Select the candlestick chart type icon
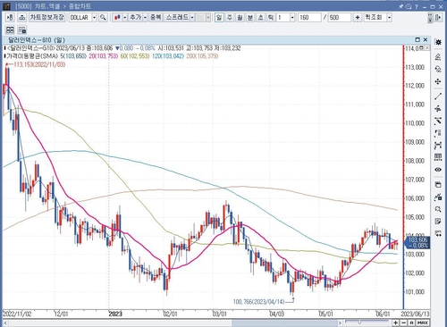Screen dimensions: 447x327 (x=117, y=18)
